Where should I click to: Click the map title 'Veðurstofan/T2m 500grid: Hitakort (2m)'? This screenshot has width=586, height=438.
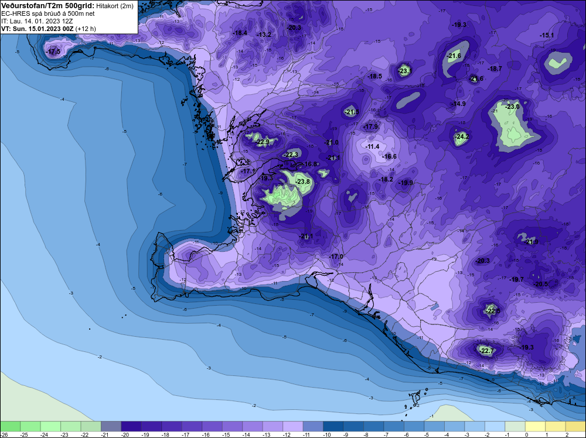click(67, 6)
